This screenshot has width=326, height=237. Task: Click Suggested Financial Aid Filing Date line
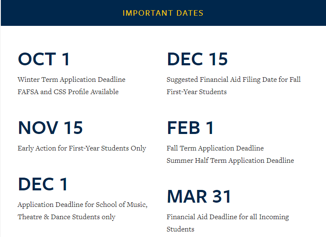[234, 80]
